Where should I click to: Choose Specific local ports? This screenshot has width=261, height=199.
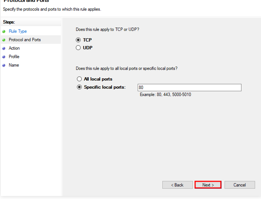pos(79,87)
